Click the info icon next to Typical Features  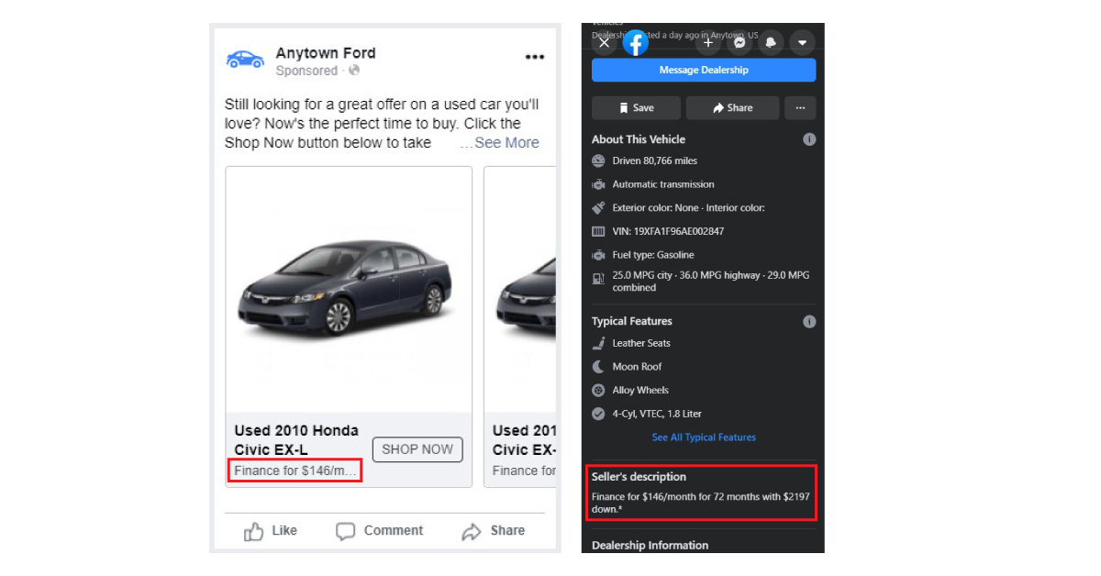[x=809, y=321]
